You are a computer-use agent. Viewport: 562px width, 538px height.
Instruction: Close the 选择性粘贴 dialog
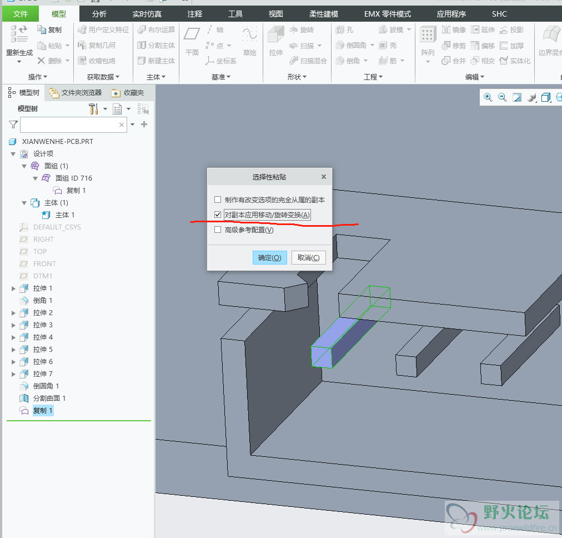pos(324,177)
